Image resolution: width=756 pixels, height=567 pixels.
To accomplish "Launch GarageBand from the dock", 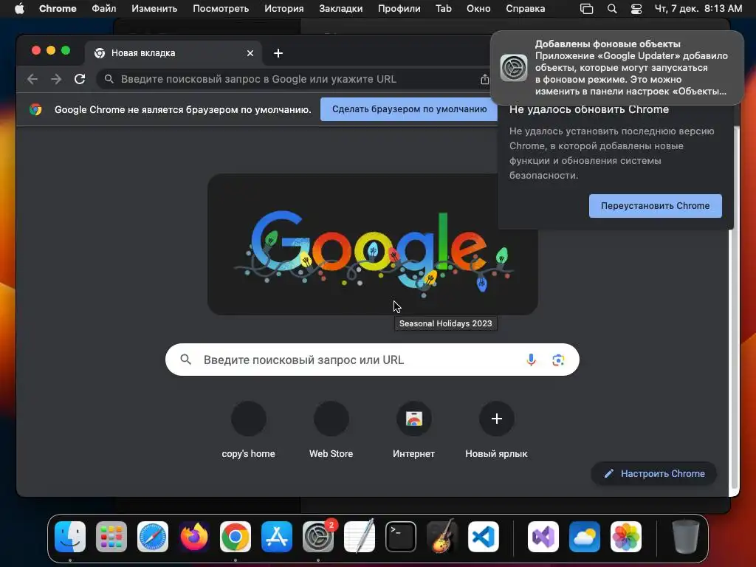I will click(x=441, y=537).
